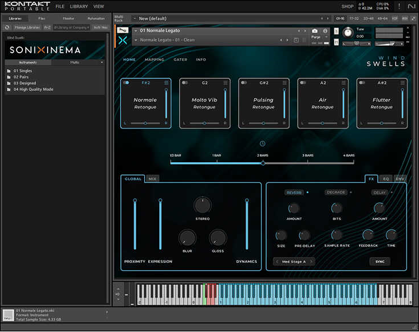Toggle the Reverb effect on/off dot
Image resolution: width=419 pixels, height=332 pixels.
[307, 192]
